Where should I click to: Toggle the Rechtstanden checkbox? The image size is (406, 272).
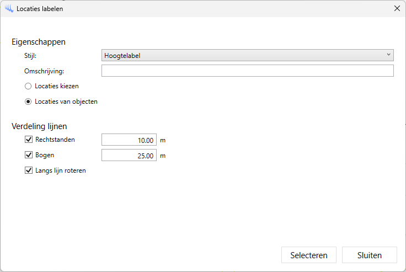point(29,140)
